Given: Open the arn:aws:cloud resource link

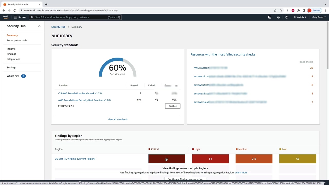Looking at the screenshot, I should point(230,102).
